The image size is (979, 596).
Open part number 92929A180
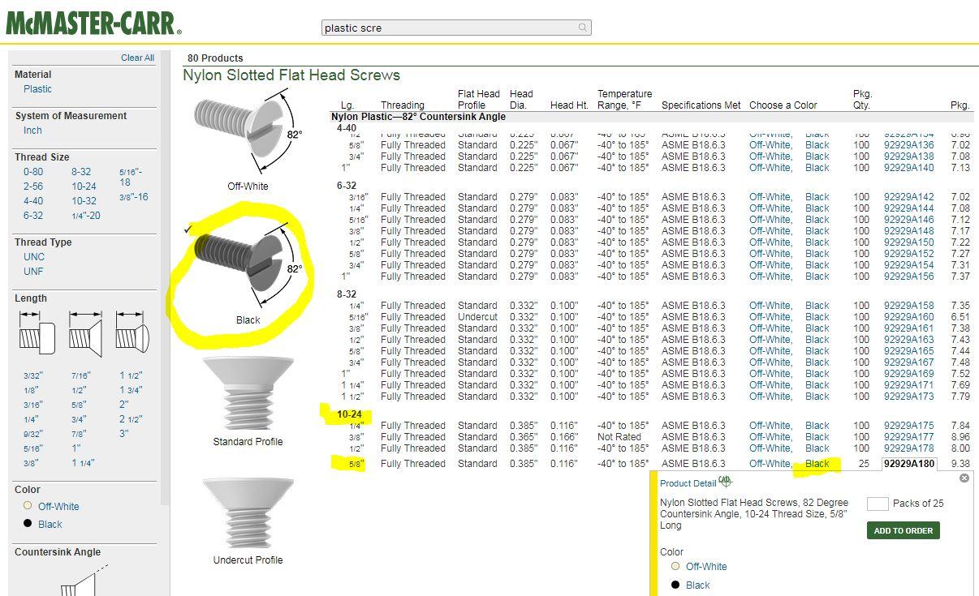click(x=908, y=464)
